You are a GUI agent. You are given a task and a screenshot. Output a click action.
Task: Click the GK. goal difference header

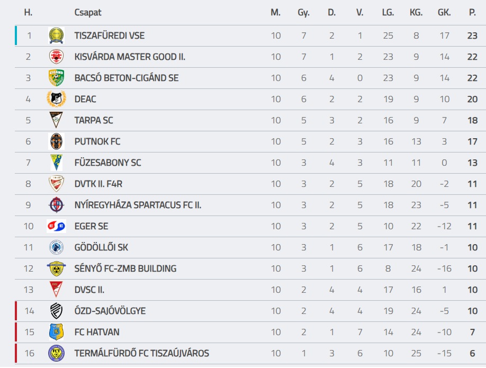(444, 13)
